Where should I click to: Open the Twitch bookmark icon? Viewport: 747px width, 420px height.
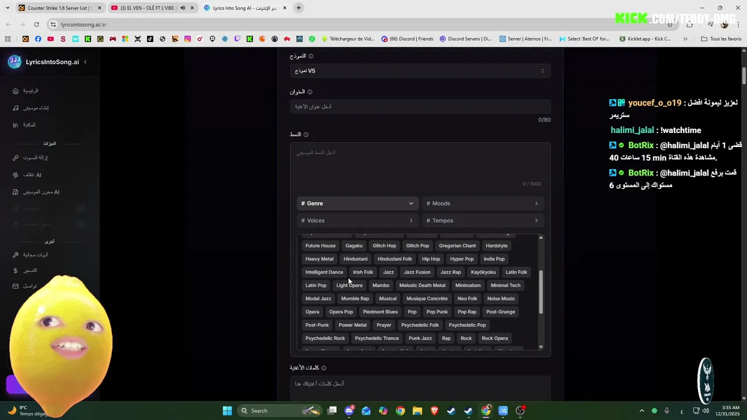point(237,39)
